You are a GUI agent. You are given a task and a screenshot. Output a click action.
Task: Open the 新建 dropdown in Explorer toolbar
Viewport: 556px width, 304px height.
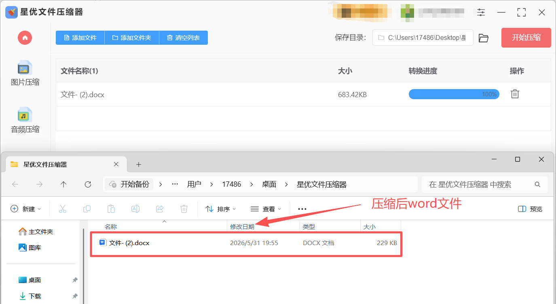pos(26,209)
